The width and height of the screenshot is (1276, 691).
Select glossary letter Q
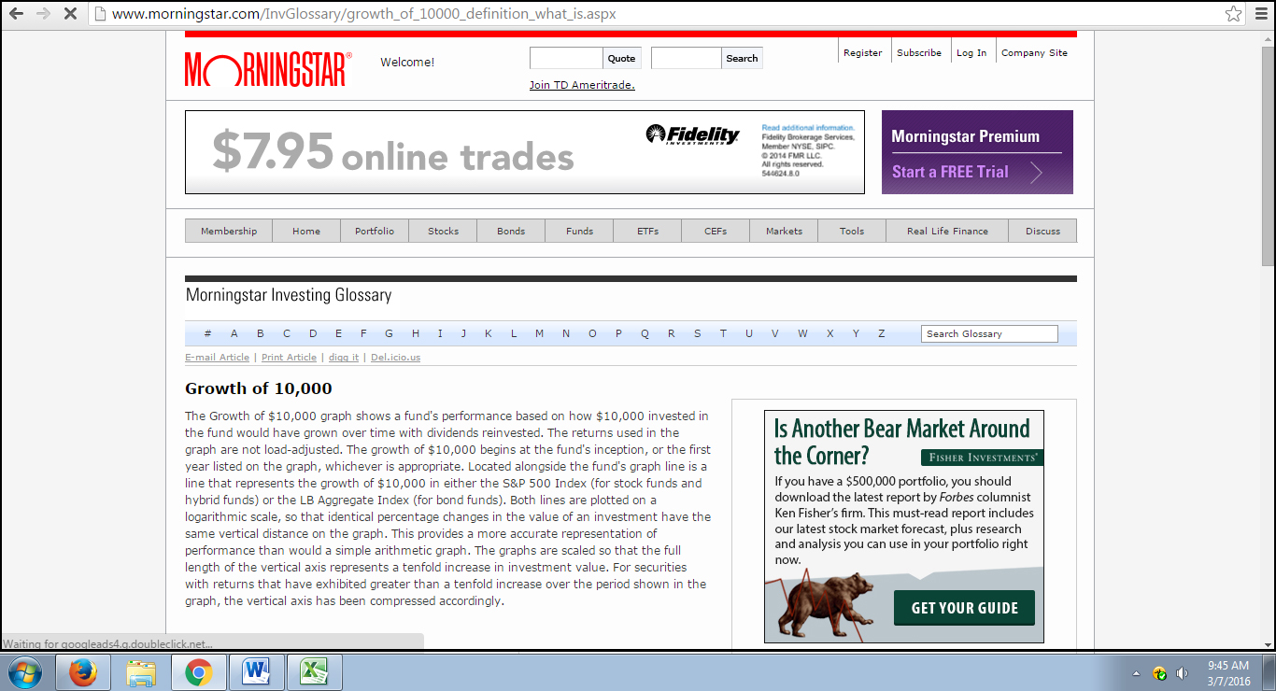click(x=645, y=333)
